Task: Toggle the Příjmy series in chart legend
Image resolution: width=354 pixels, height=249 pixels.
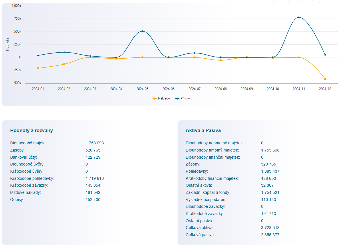Action: (185, 98)
